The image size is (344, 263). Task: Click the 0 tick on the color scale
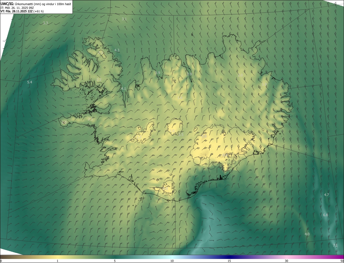click(1, 261)
